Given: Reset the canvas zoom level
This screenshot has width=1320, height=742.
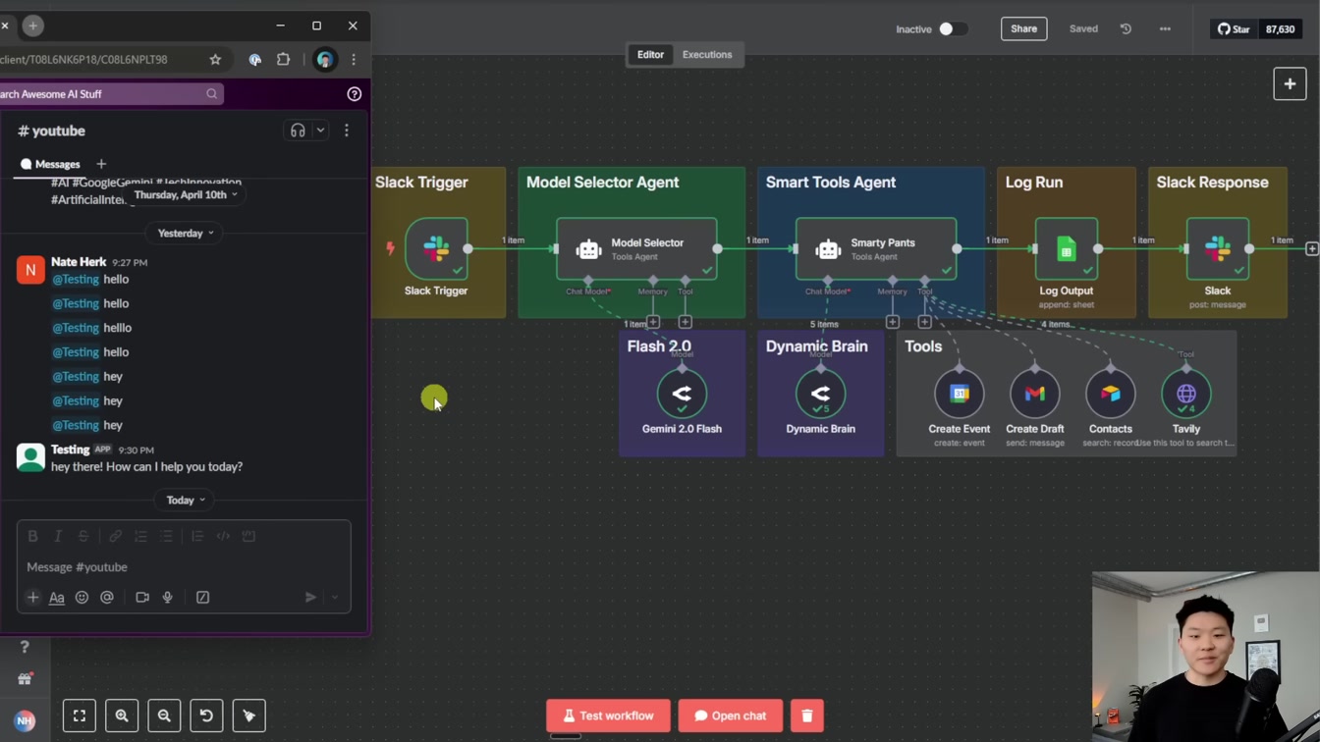Looking at the screenshot, I should [206, 715].
